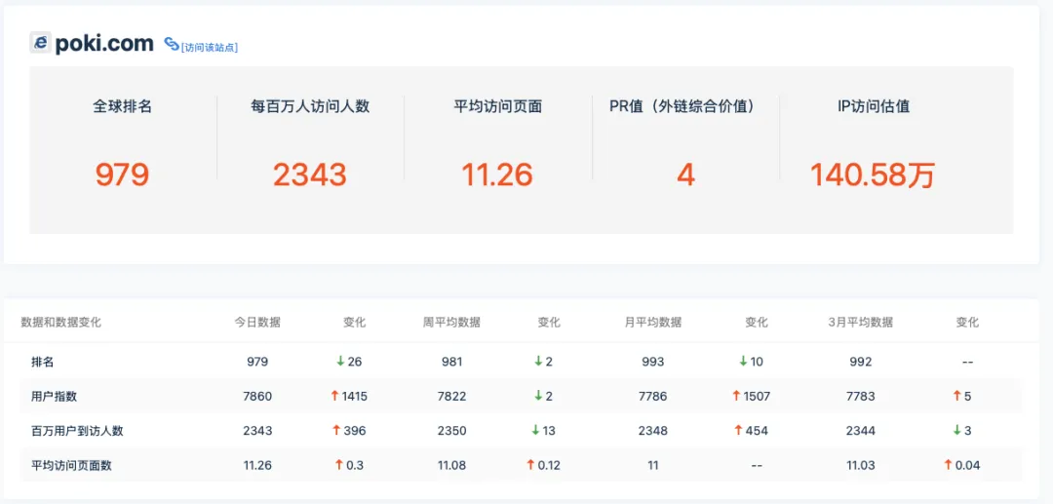Viewport: 1053px width, 504px height.
Task: Click the 7783 three-month user index cell
Action: click(861, 397)
